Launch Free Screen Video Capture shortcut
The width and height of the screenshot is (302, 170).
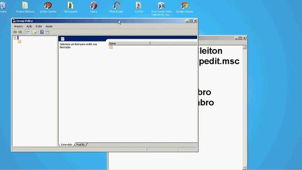[x=161, y=8]
